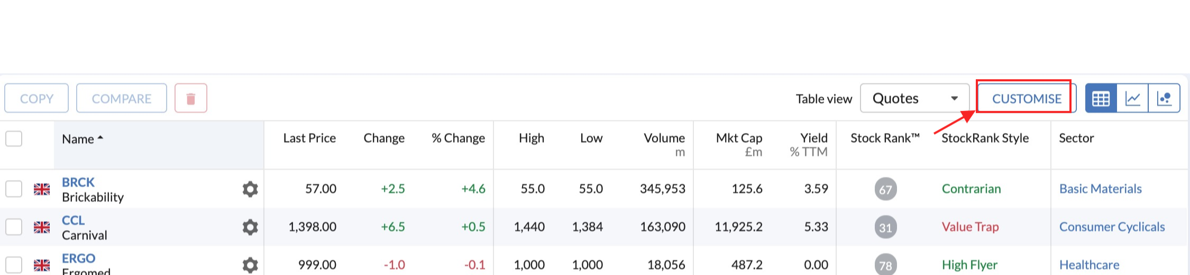Switch to line chart view icon
Image resolution: width=1190 pixels, height=275 pixels.
pos(1133,98)
